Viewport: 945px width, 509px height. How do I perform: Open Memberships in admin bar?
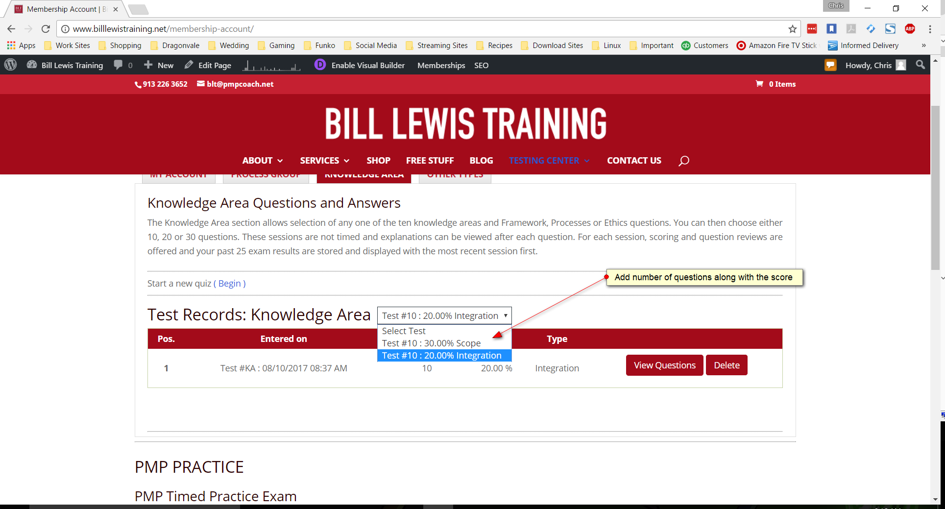pyautogui.click(x=441, y=65)
